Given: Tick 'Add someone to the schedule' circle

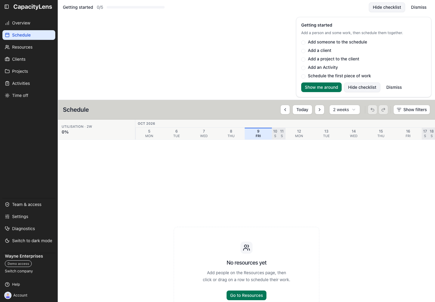Looking at the screenshot, I should [x=303, y=42].
